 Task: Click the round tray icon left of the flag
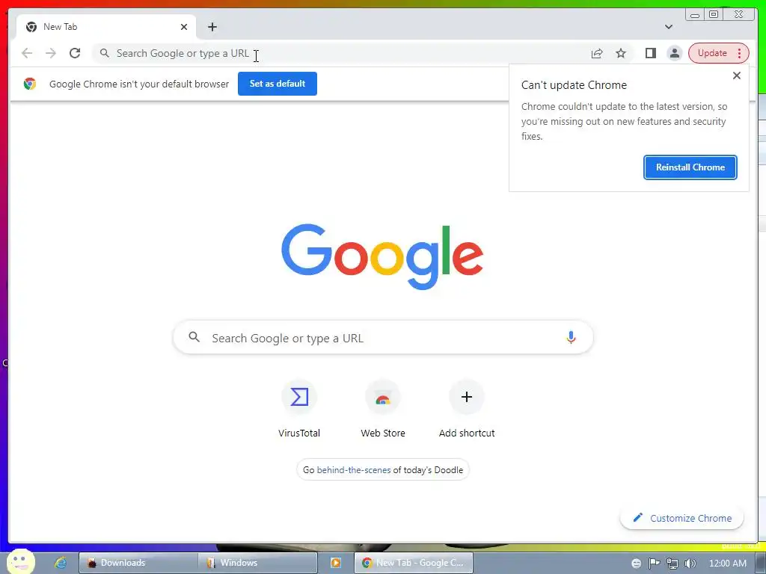[636, 564]
